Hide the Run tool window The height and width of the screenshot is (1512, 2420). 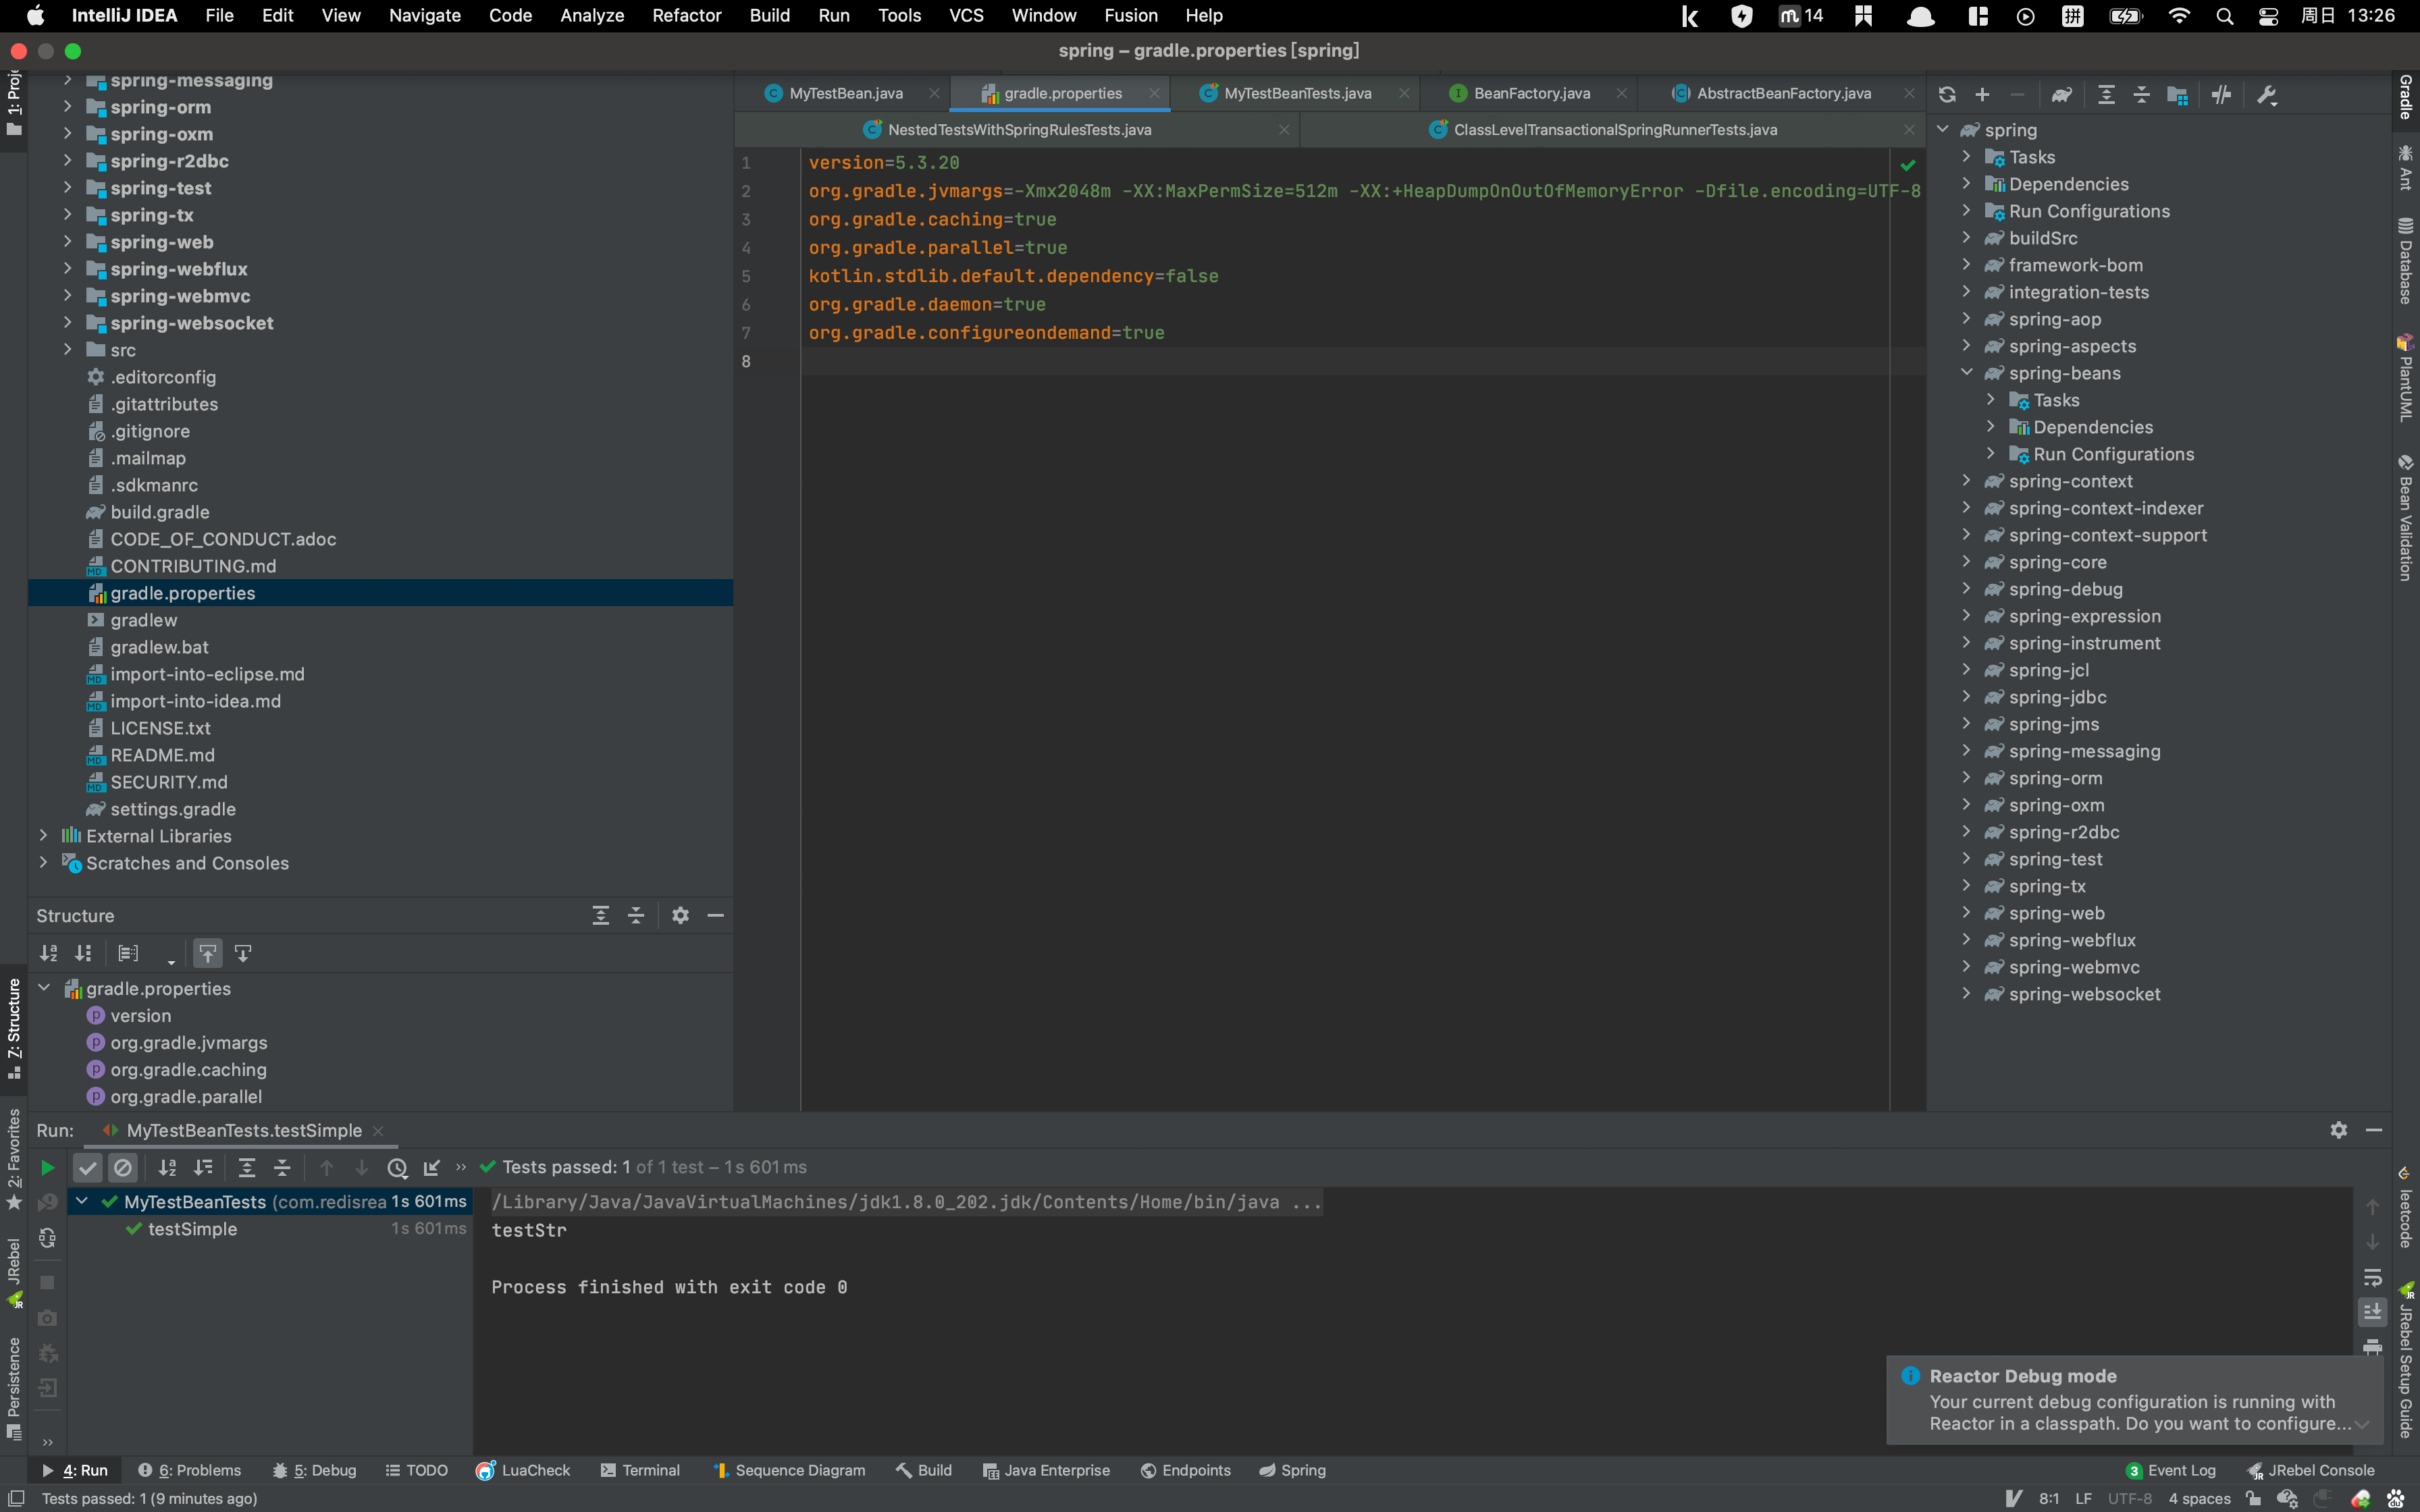tap(2374, 1130)
